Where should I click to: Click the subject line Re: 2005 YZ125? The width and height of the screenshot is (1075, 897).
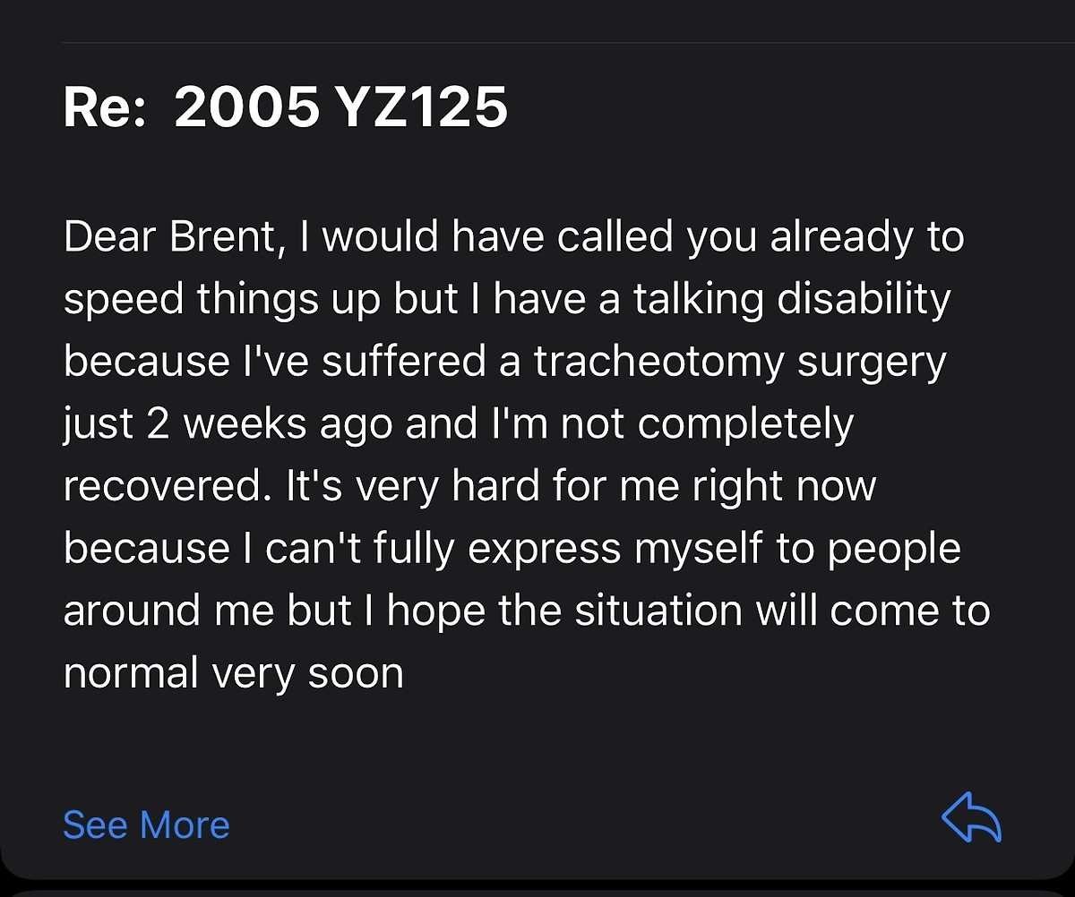286,108
